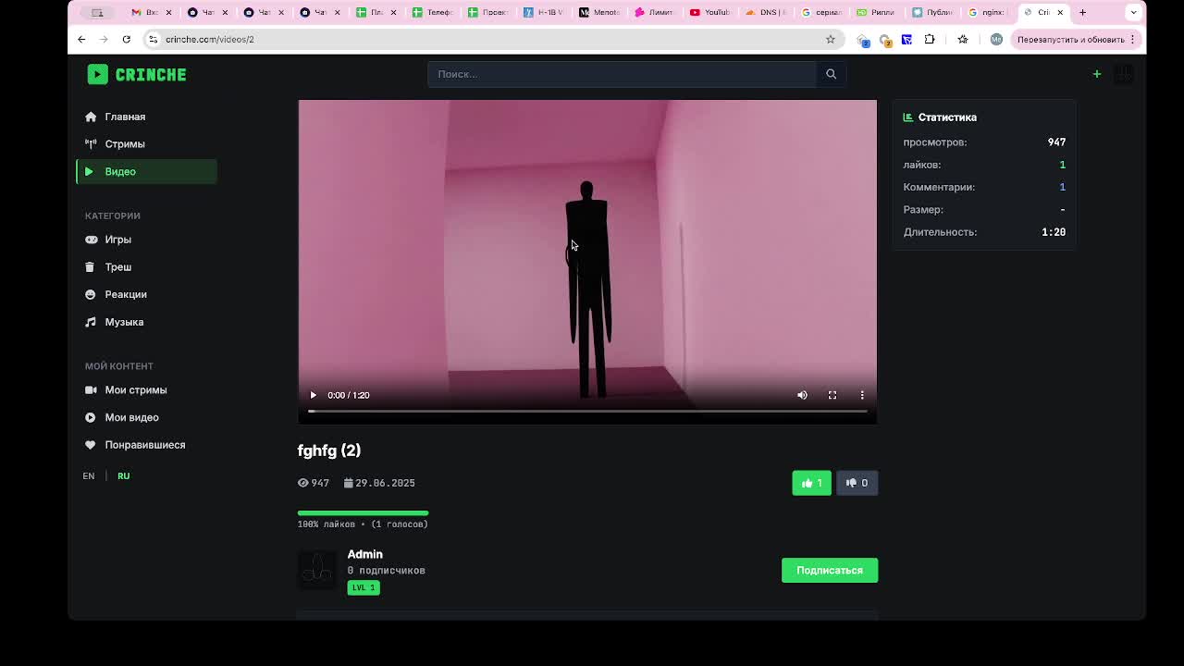Select the Треш category
Image resolution: width=1184 pixels, height=666 pixels.
pyautogui.click(x=117, y=266)
